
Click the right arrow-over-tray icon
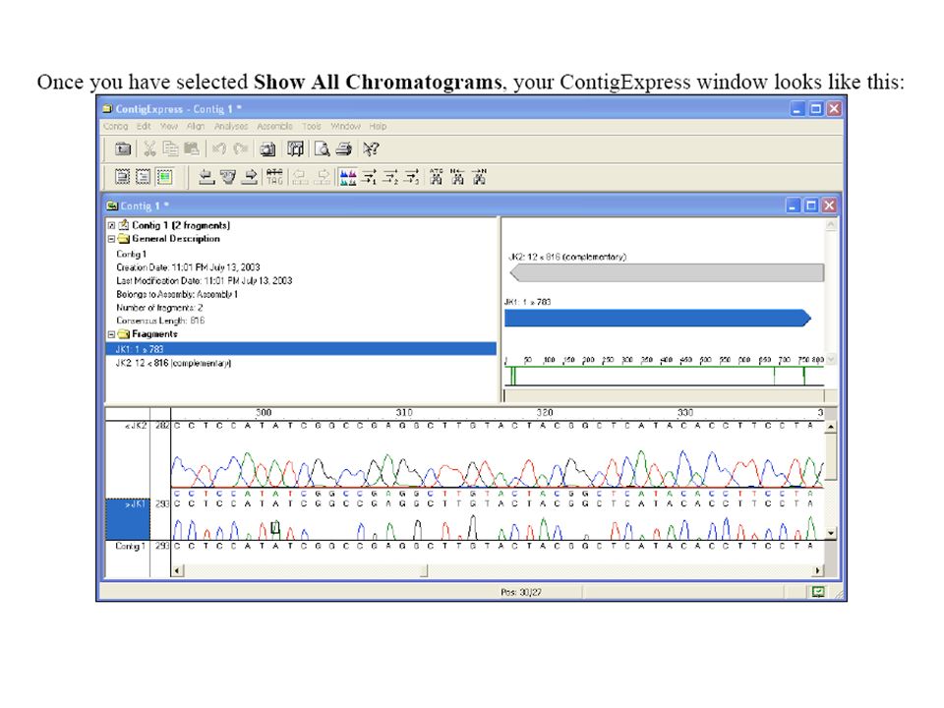pos(249,177)
